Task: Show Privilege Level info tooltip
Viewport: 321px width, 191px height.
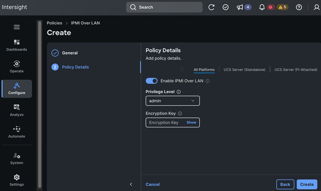Action: [179, 92]
